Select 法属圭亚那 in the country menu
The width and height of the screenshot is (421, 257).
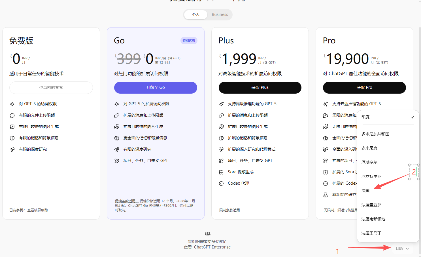pyautogui.click(x=371, y=205)
